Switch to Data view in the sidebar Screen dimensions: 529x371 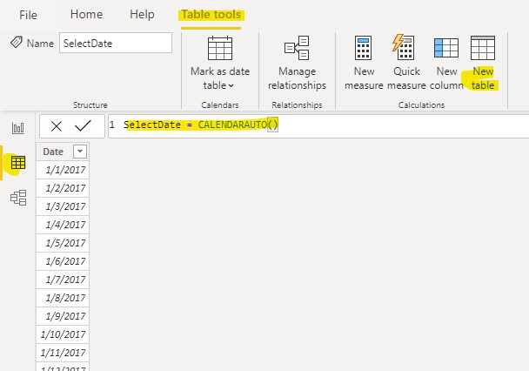click(x=18, y=162)
